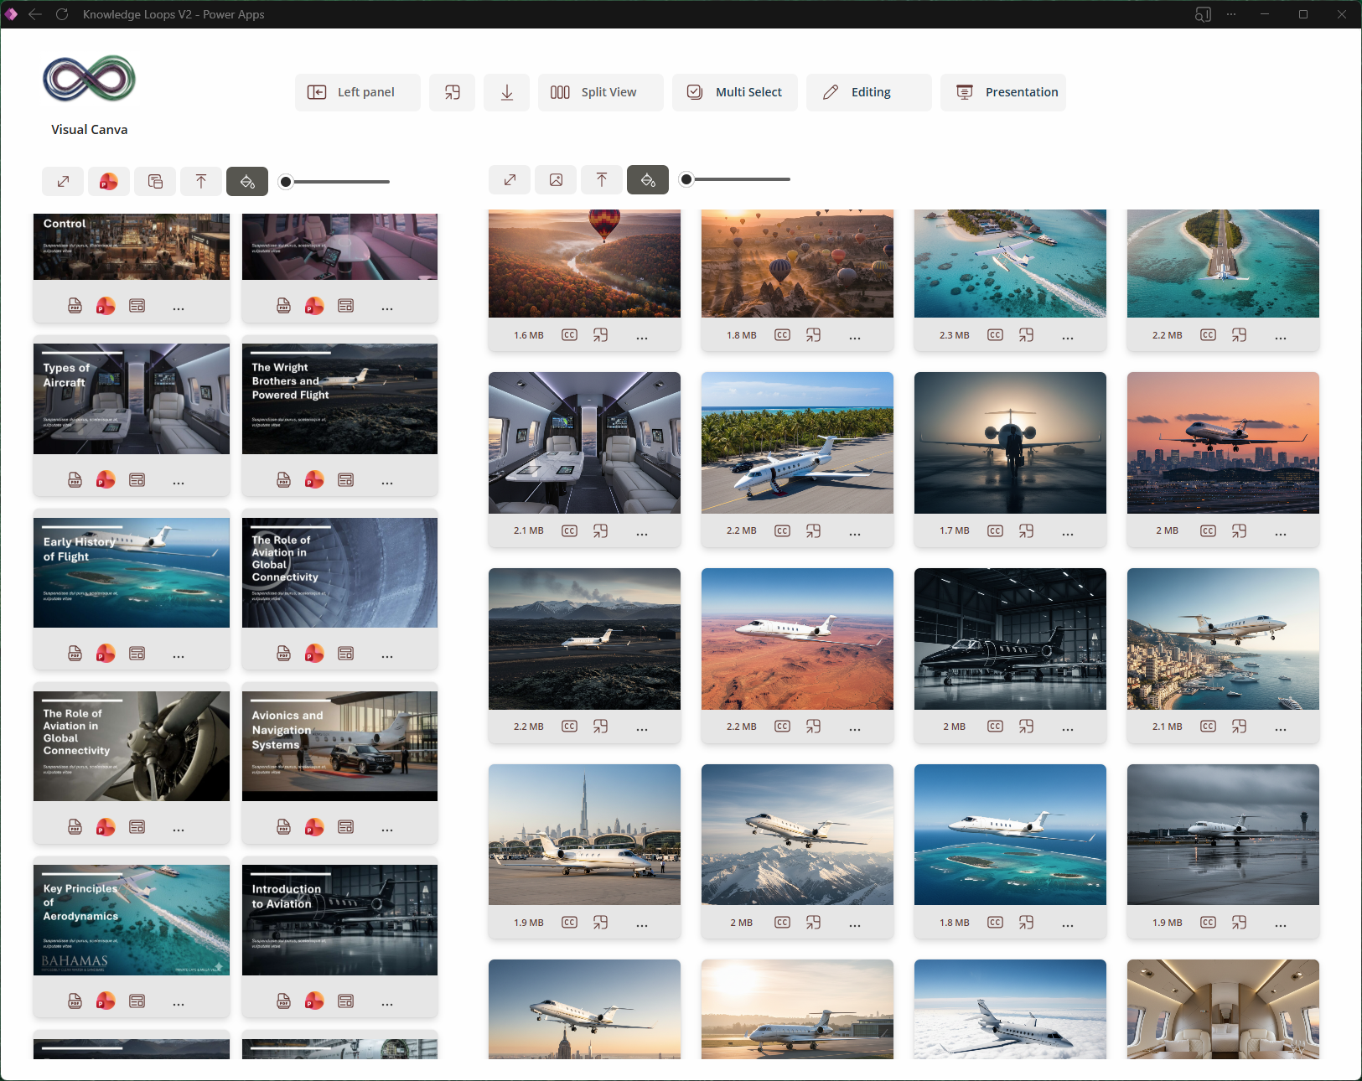The width and height of the screenshot is (1362, 1081).
Task: Click PowerPoint icon in left panel toolbar
Action: 109,181
